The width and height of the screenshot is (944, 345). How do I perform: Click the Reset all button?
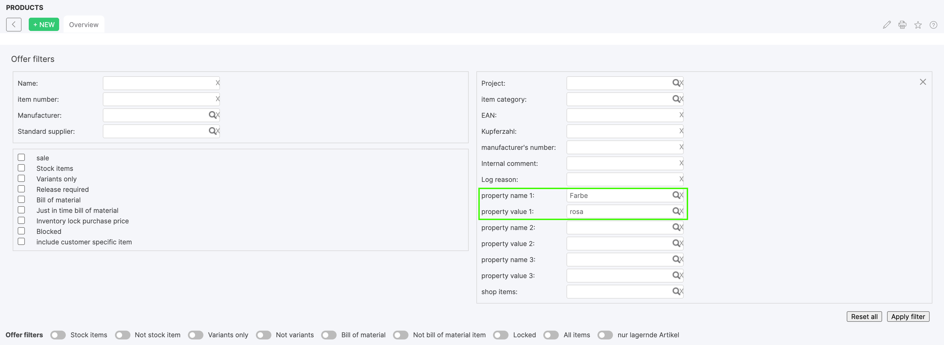pyautogui.click(x=864, y=317)
